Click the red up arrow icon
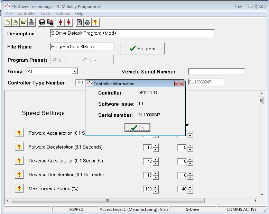Viewport: 269px width, 214px height. click(x=61, y=22)
